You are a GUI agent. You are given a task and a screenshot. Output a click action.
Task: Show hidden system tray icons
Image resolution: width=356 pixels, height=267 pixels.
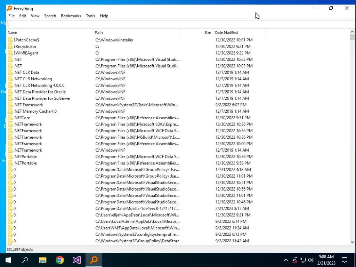coord(286,260)
